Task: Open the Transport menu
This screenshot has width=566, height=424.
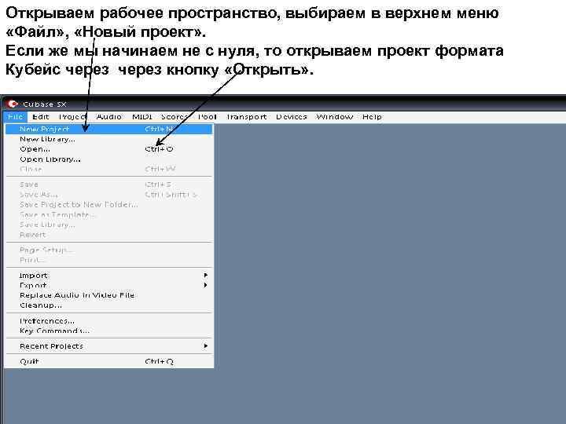Action: point(247,117)
